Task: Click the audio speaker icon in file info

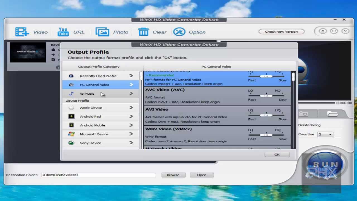Action: tap(53, 55)
